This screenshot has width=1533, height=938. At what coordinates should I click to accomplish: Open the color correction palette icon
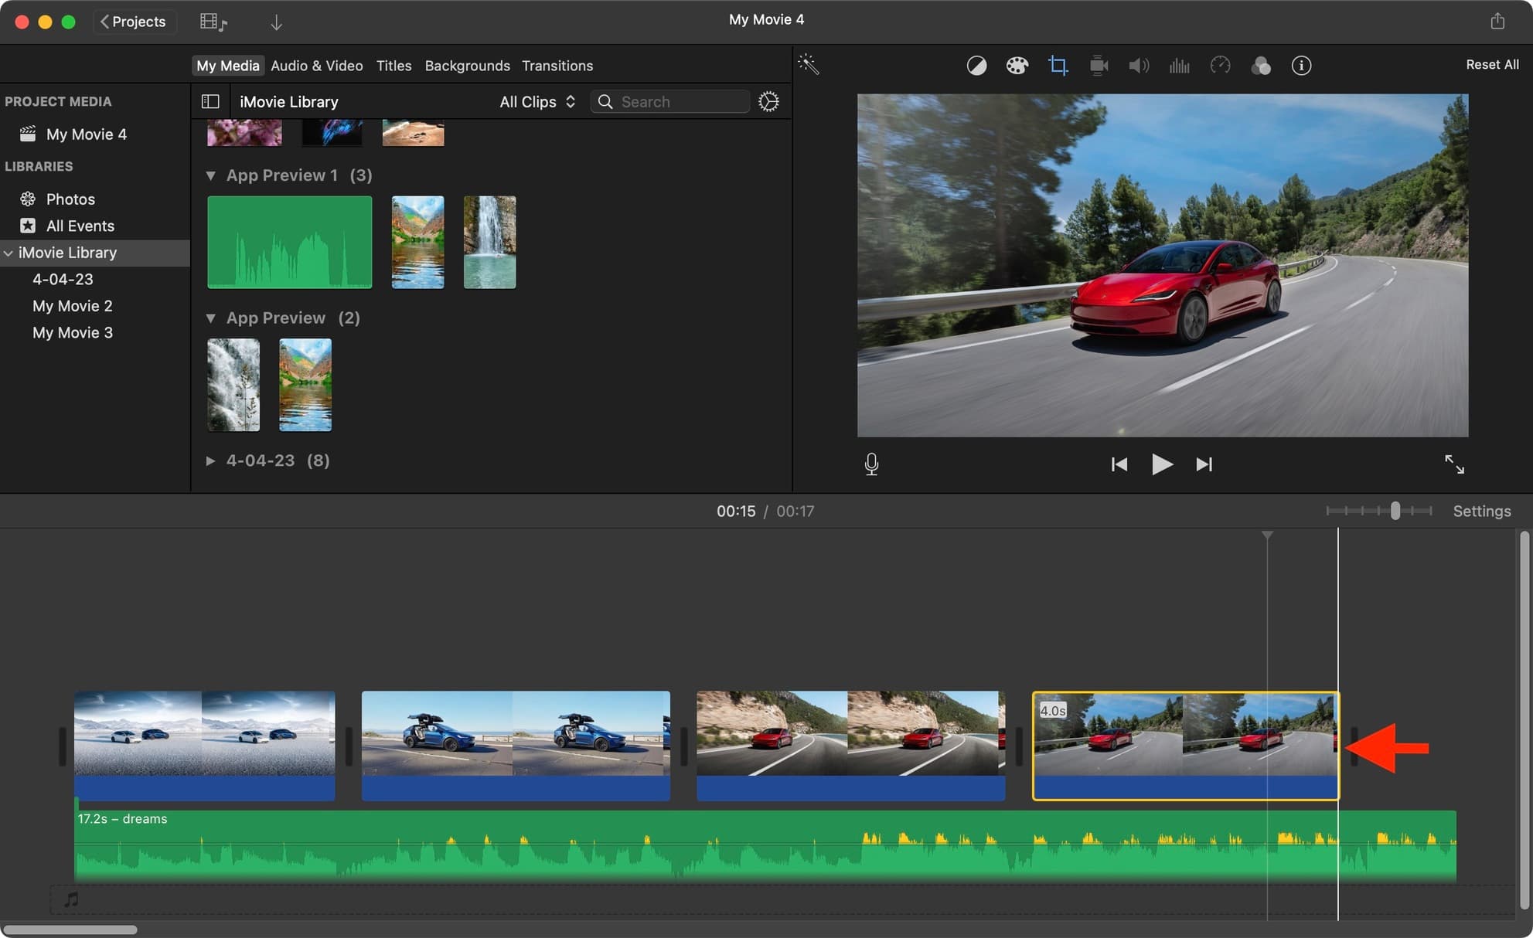coord(1017,66)
